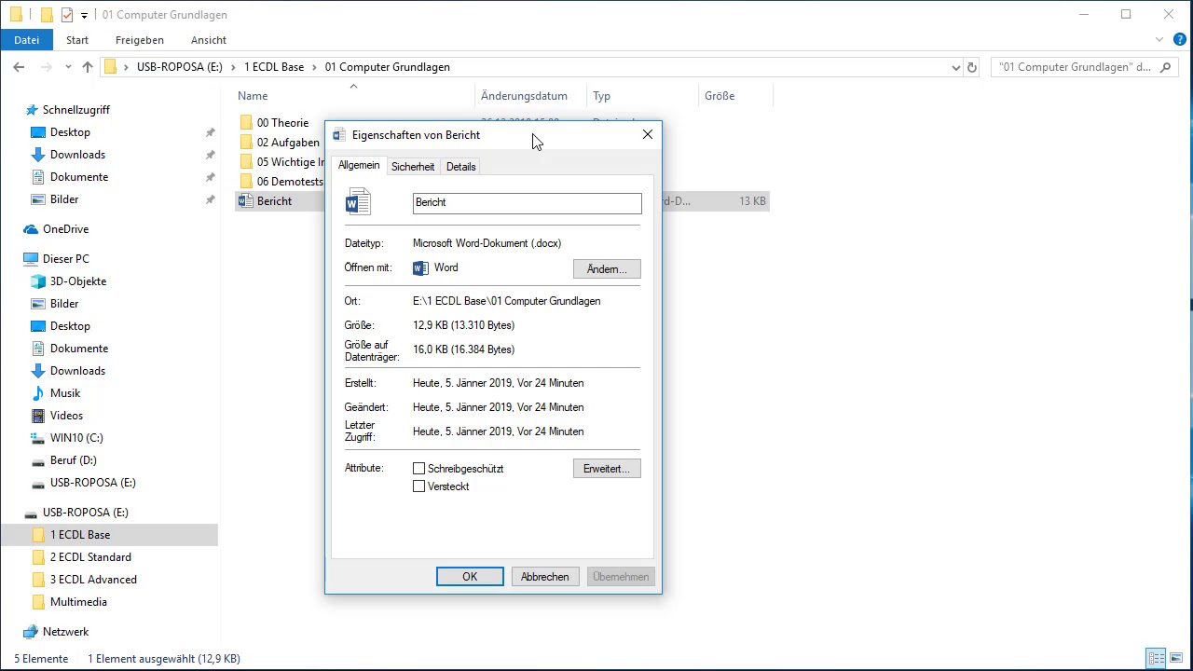
Task: Open the quick access toolbar customize dropdown
Action: tap(84, 15)
